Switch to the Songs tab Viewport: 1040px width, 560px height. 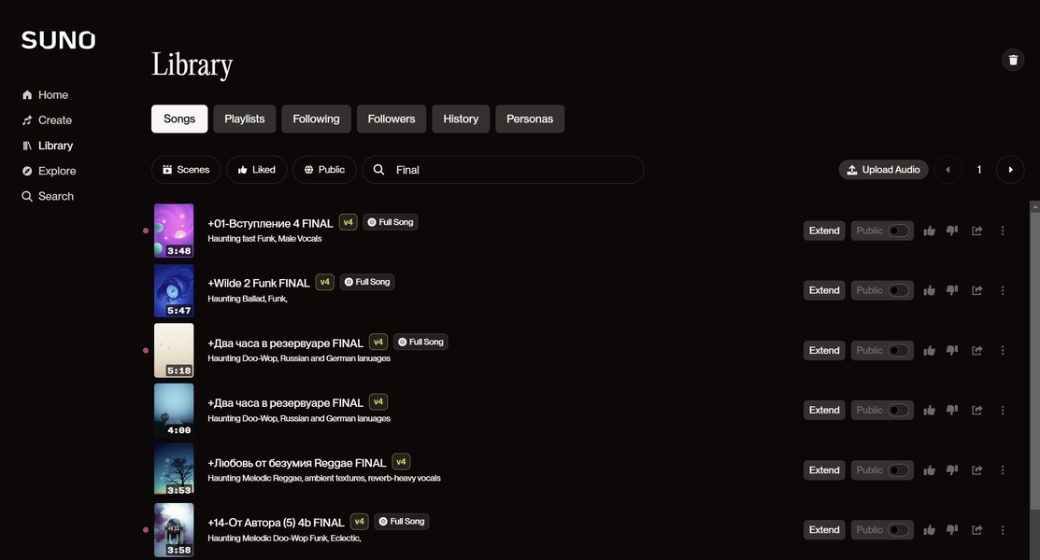[x=179, y=119]
